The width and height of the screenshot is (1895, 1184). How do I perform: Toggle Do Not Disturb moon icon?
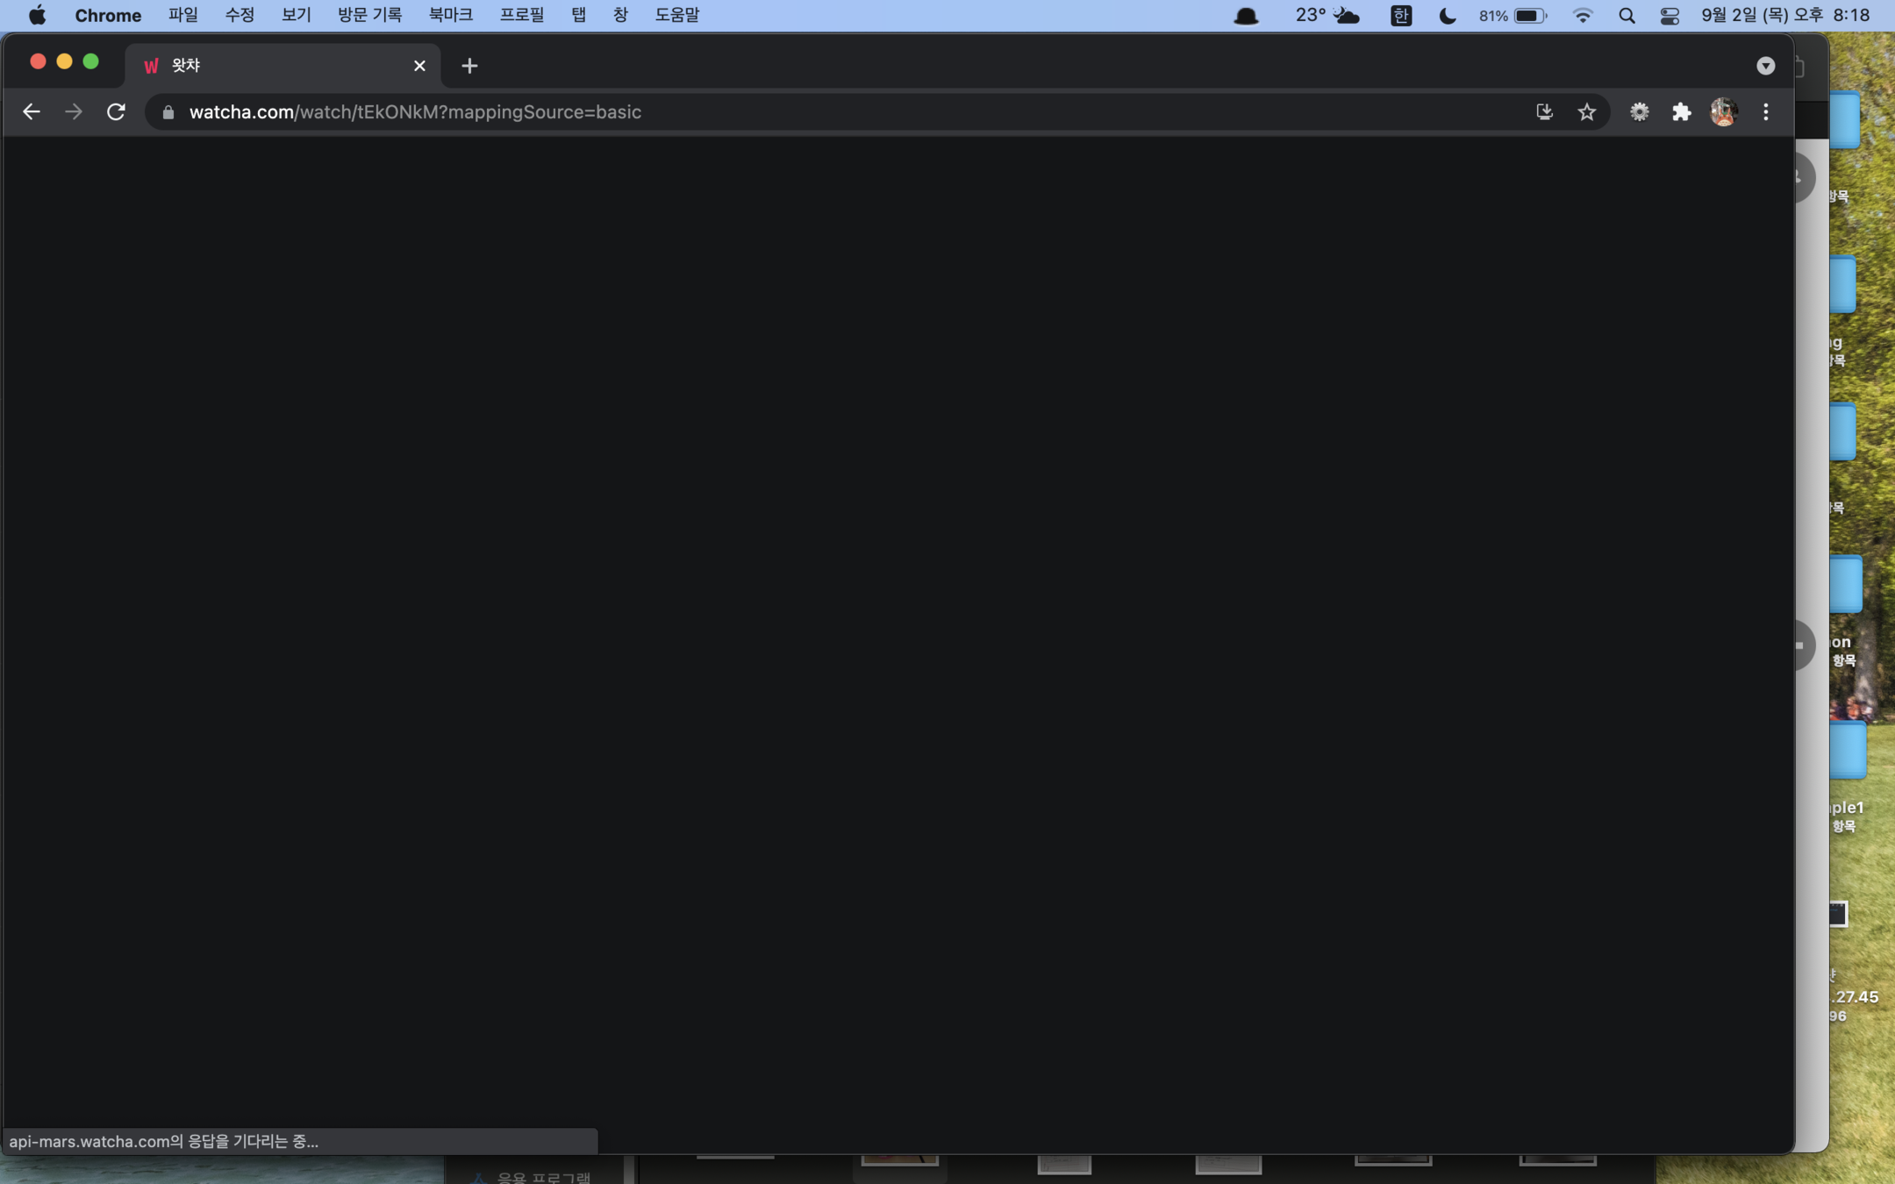[x=1448, y=16]
